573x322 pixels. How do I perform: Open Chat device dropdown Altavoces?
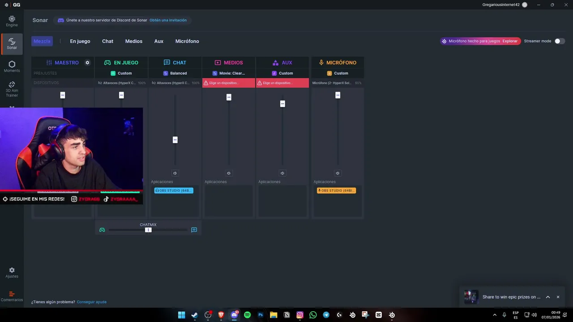pyautogui.click(x=175, y=83)
